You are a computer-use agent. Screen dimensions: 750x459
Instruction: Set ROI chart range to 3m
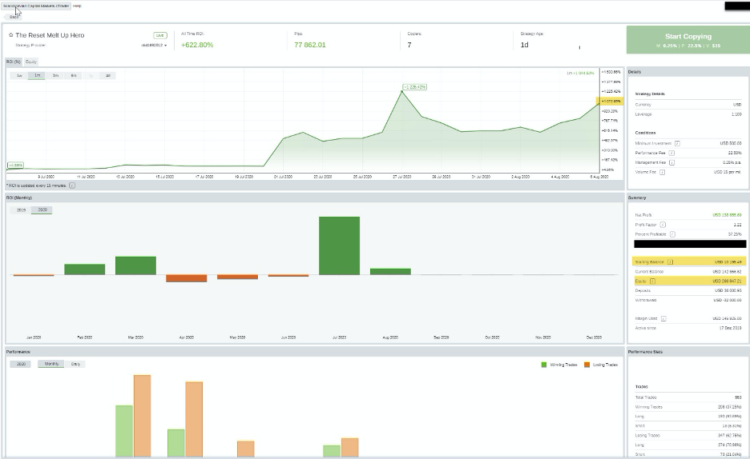pos(55,75)
